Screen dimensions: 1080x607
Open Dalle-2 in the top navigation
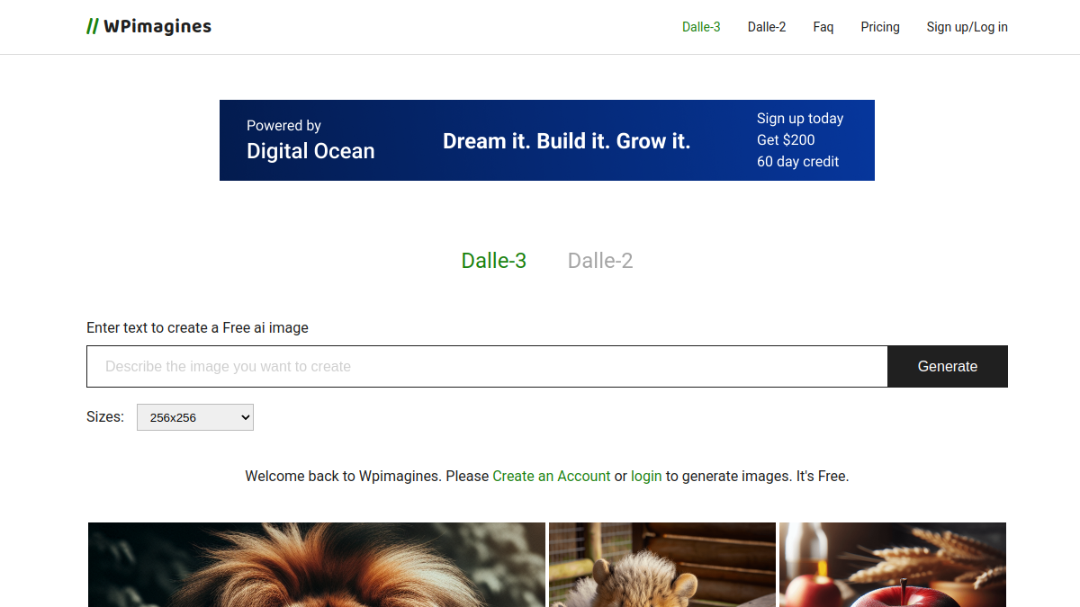click(767, 27)
